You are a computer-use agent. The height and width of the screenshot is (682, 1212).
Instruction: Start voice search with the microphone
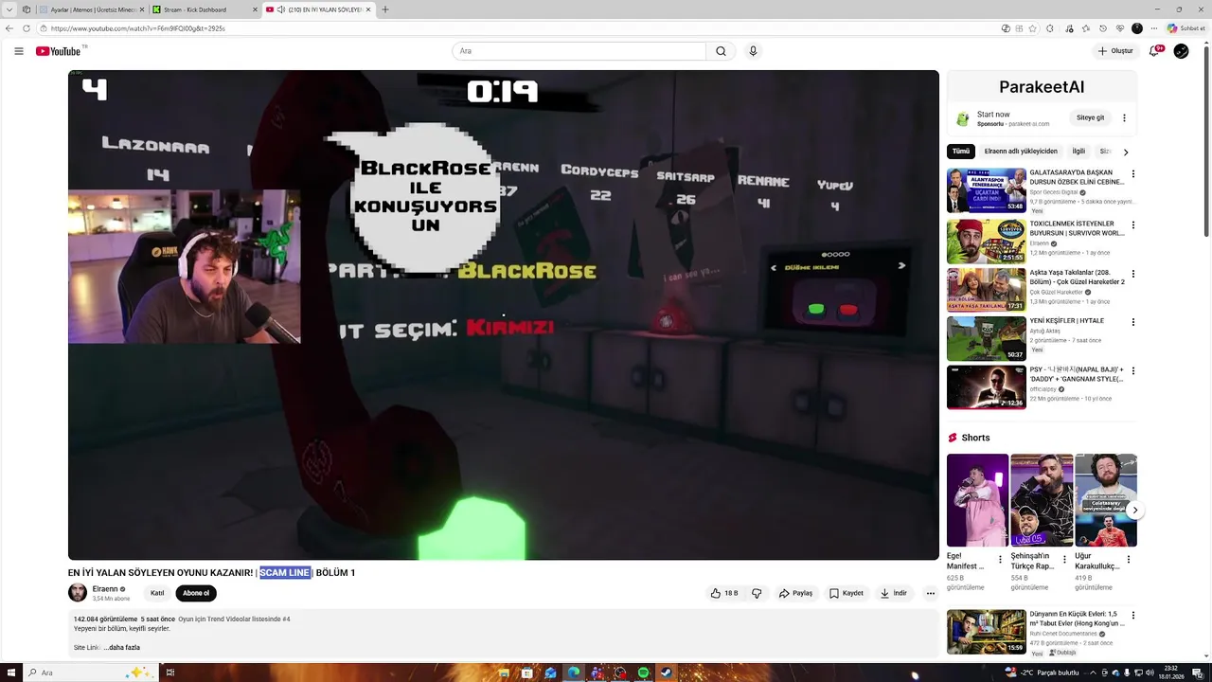point(753,51)
